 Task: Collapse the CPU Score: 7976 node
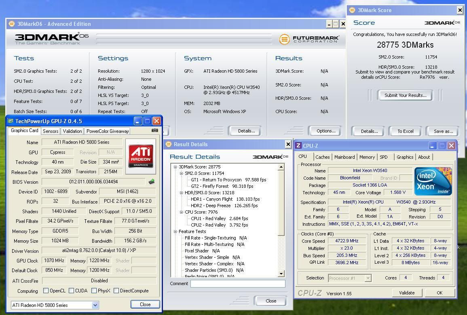point(181,212)
